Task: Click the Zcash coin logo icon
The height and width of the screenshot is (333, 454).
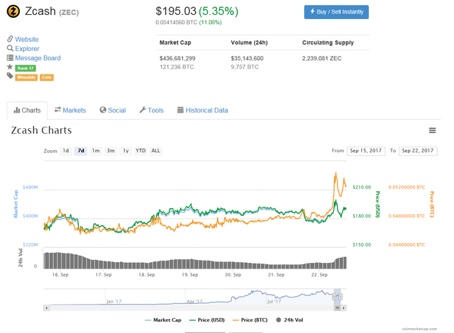Action: tap(13, 11)
